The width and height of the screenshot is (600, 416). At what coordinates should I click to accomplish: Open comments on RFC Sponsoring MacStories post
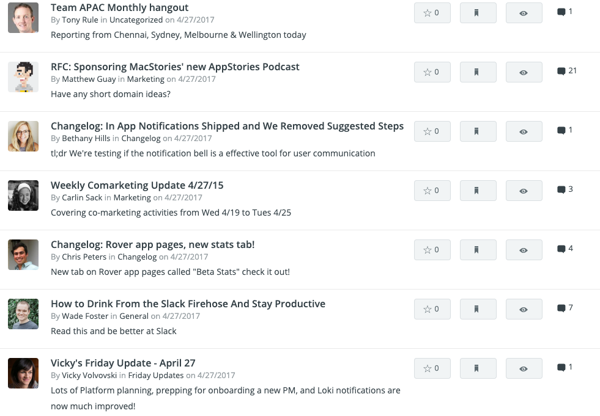[567, 71]
